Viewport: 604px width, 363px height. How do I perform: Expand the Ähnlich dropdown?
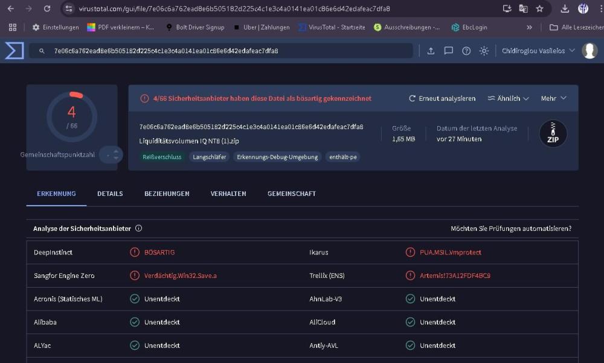[508, 98]
